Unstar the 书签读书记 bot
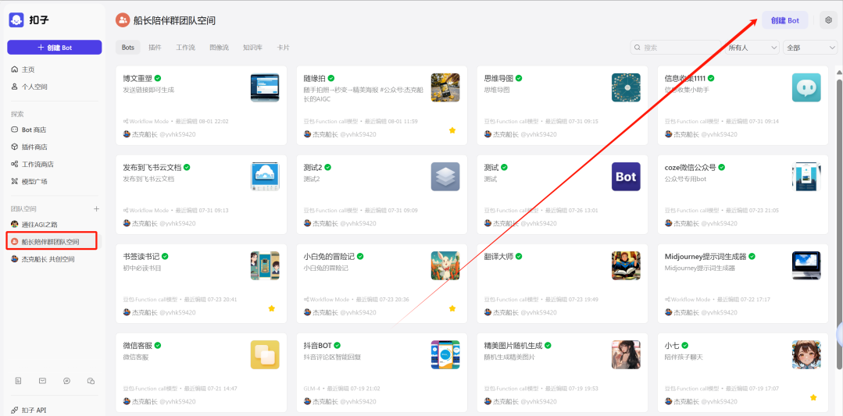 point(271,308)
